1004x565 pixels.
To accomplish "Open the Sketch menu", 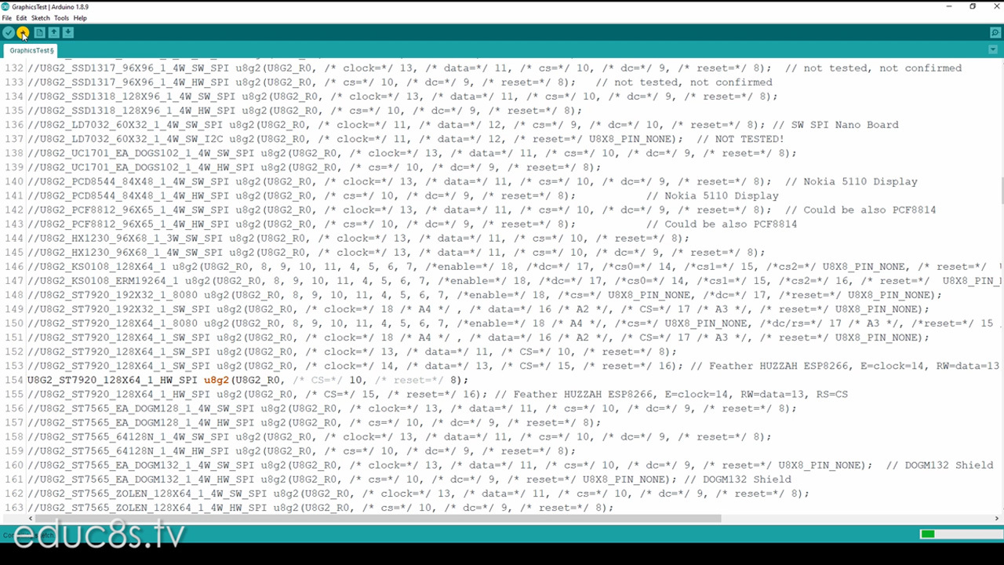I will point(40,18).
